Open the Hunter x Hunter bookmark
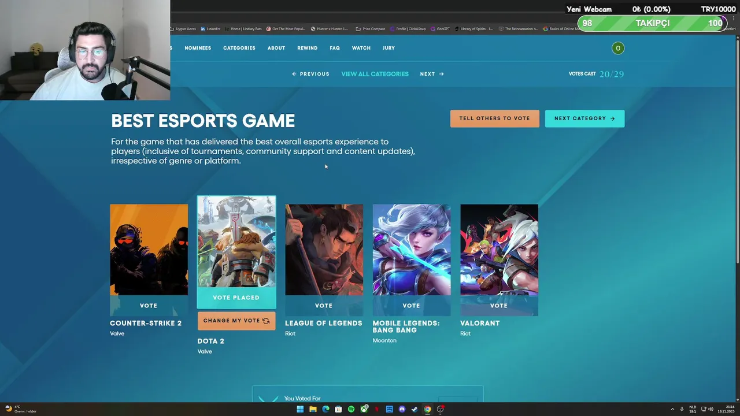This screenshot has width=740, height=416. (330, 29)
